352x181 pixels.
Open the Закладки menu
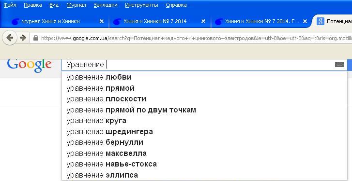(106, 5)
